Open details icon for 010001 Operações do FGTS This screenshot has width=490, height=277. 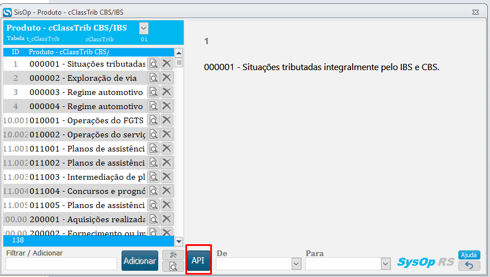153,120
